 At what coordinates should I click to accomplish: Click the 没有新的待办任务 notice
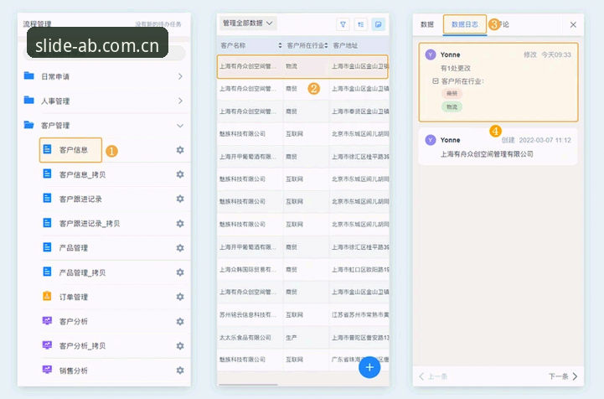click(158, 24)
